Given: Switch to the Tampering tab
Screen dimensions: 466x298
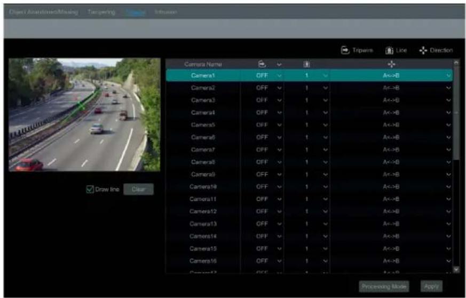Looking at the screenshot, I should (x=101, y=12).
